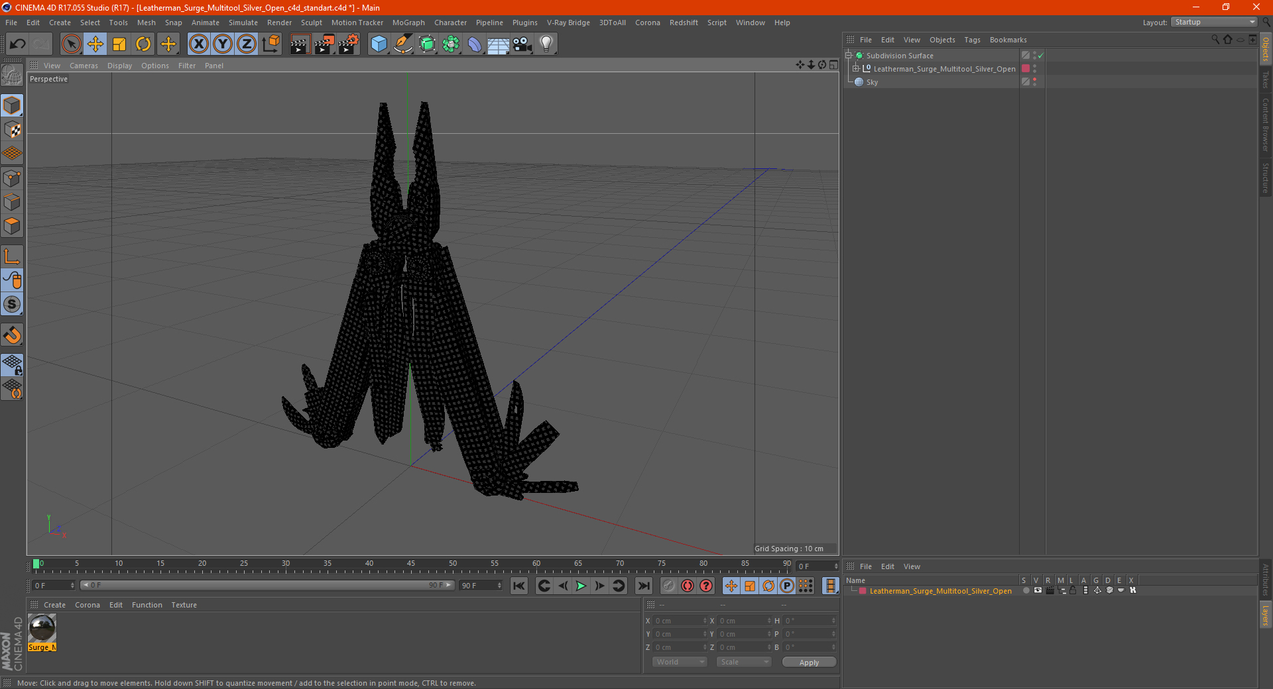Render the active view icon

pos(300,44)
